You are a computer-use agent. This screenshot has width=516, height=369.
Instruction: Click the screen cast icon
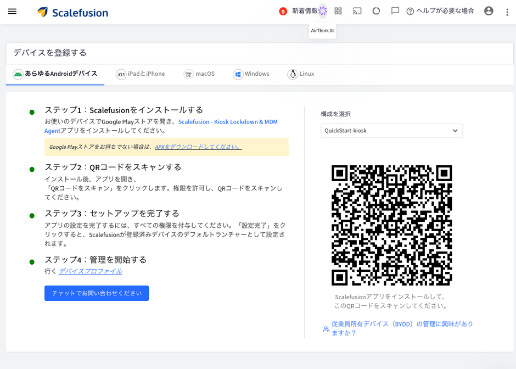357,11
